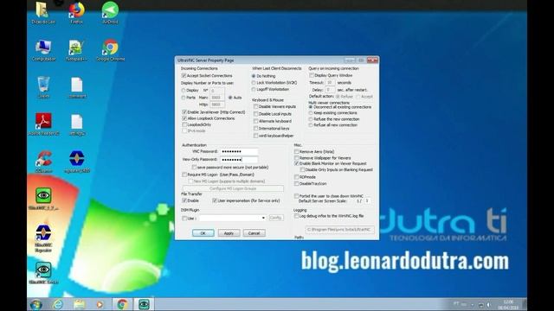Select the Display number radio button
Image resolution: width=554 pixels, height=311 pixels.
click(184, 90)
